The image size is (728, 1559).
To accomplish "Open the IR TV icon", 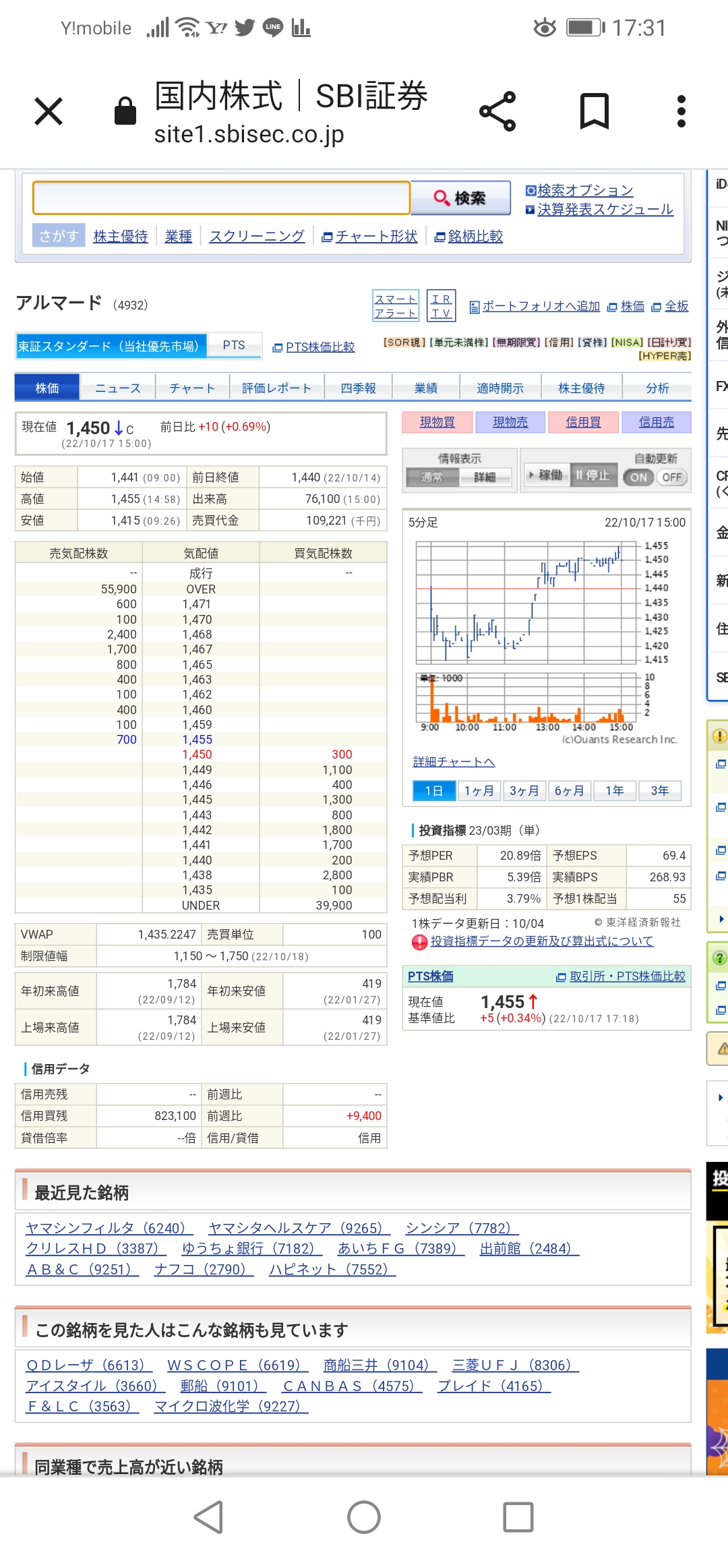I will [x=442, y=305].
